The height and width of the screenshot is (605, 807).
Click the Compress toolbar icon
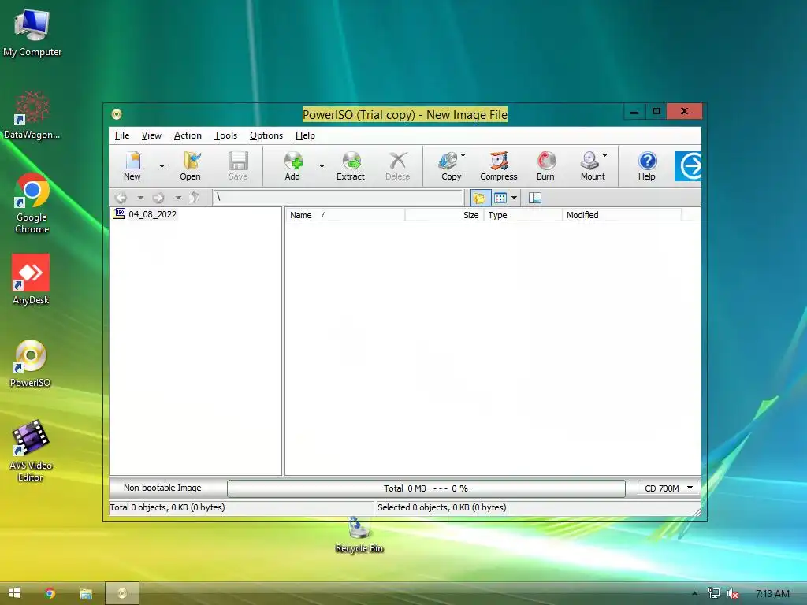[498, 165]
